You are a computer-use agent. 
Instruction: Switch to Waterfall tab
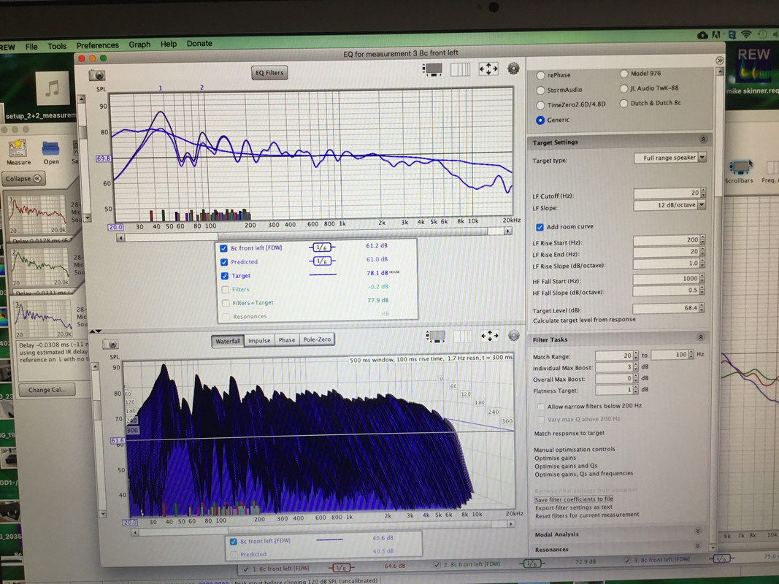[228, 341]
